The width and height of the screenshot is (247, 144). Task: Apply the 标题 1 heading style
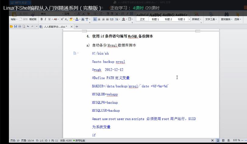pyautogui.click(x=155, y=19)
